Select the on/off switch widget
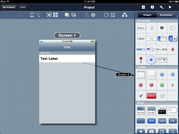Screen dimensions: 179x134 pyautogui.click(x=162, y=39)
